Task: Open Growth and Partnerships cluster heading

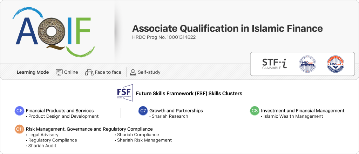Action: pos(176,111)
